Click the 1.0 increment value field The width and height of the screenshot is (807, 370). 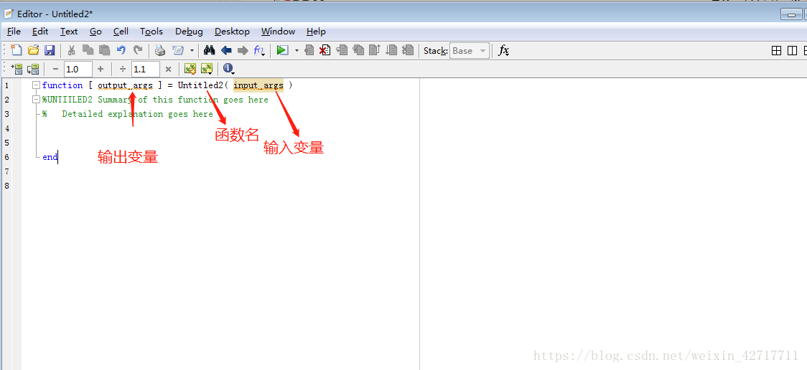tap(78, 69)
